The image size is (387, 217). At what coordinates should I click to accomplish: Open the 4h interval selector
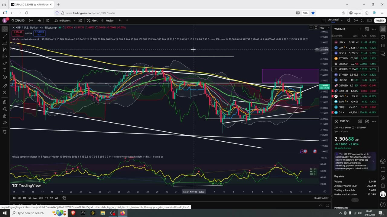coord(39,20)
